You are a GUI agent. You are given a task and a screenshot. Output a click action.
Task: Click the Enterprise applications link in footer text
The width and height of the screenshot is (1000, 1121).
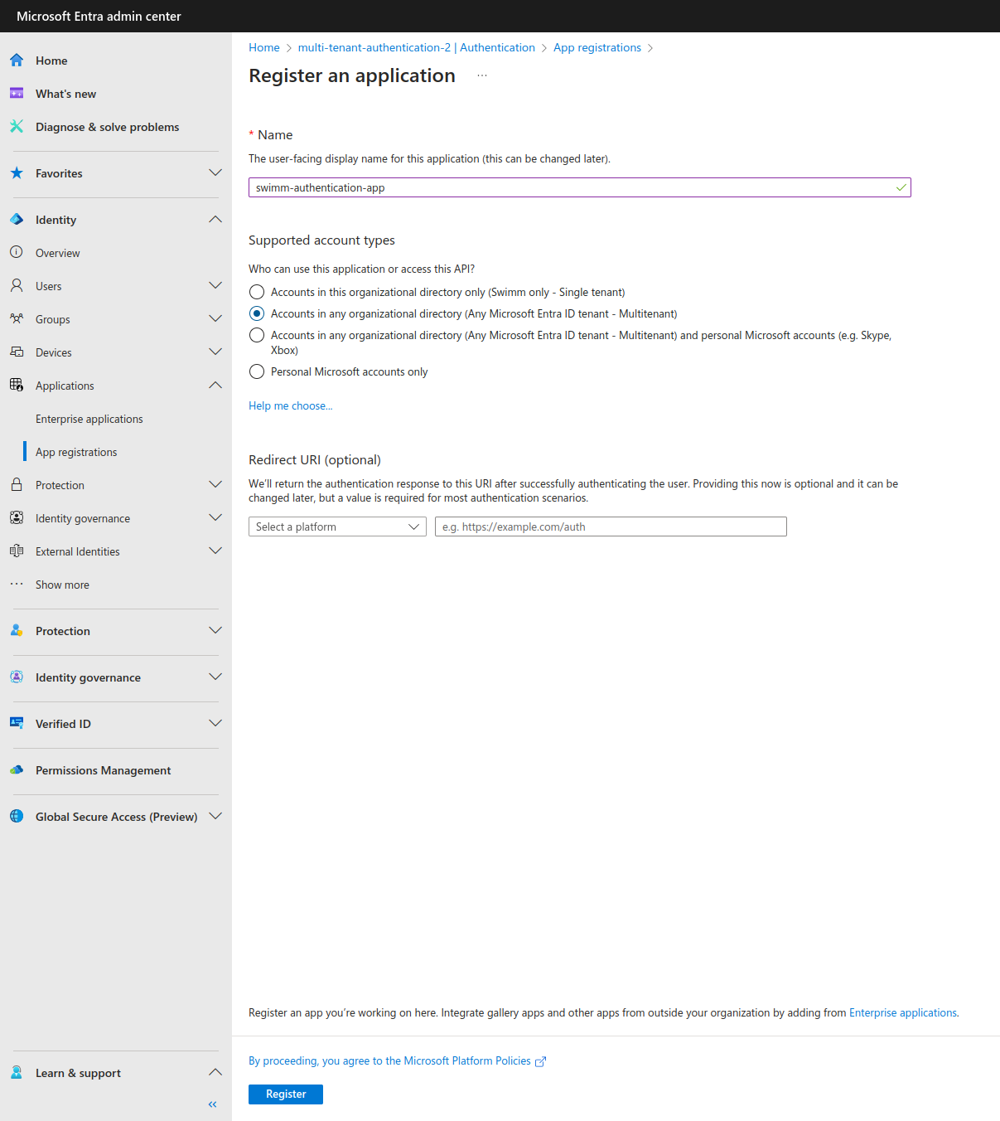click(903, 1012)
